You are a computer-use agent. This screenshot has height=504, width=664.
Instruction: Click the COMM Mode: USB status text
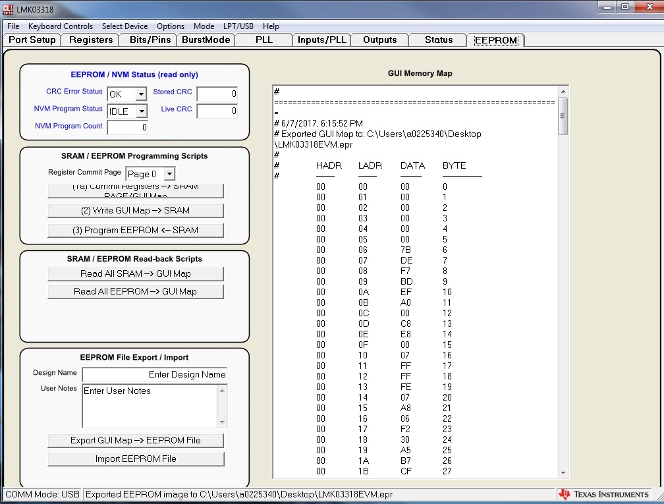(42, 494)
